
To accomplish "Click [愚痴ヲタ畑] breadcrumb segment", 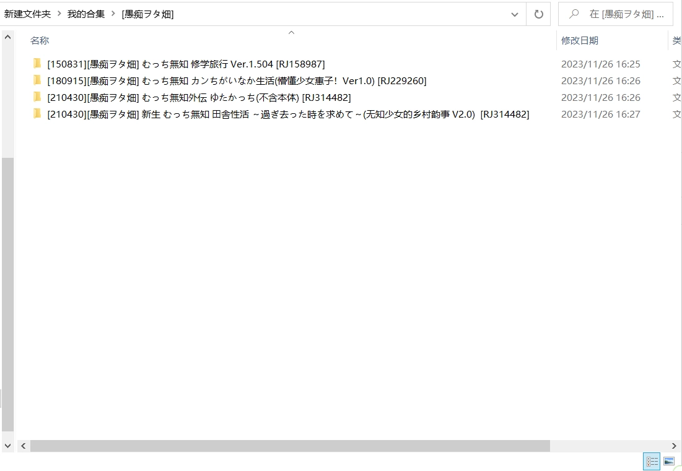I will (x=147, y=14).
